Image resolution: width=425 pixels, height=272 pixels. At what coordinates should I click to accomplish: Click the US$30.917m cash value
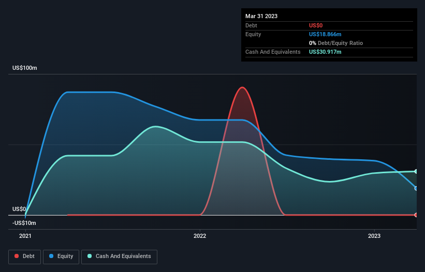(x=325, y=52)
